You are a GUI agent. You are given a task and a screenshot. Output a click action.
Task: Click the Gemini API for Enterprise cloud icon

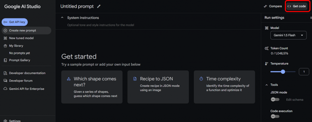tap(5, 89)
